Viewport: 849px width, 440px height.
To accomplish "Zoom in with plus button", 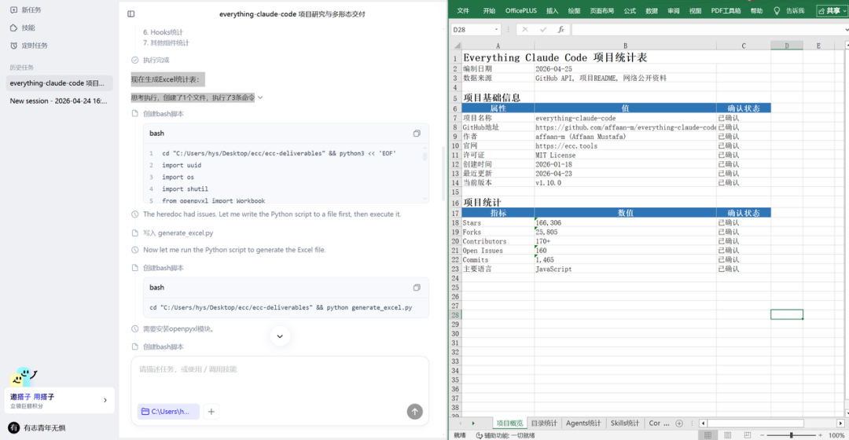I will [x=820, y=435].
